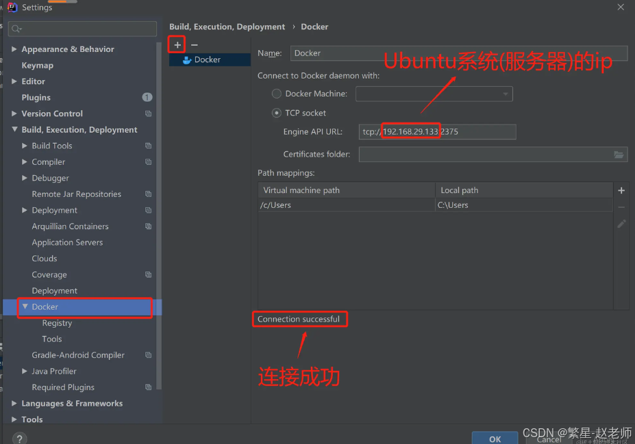Open Required Plugins settings
Image resolution: width=635 pixels, height=444 pixels.
point(63,387)
